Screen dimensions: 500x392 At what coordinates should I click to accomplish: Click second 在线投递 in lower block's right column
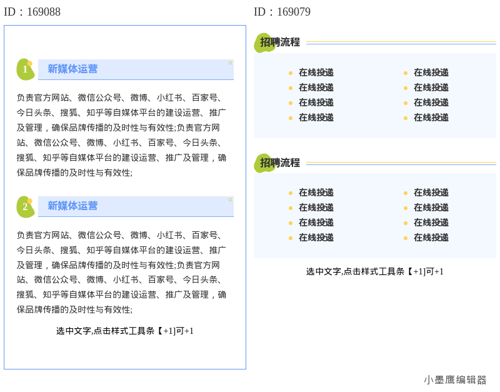(431, 208)
